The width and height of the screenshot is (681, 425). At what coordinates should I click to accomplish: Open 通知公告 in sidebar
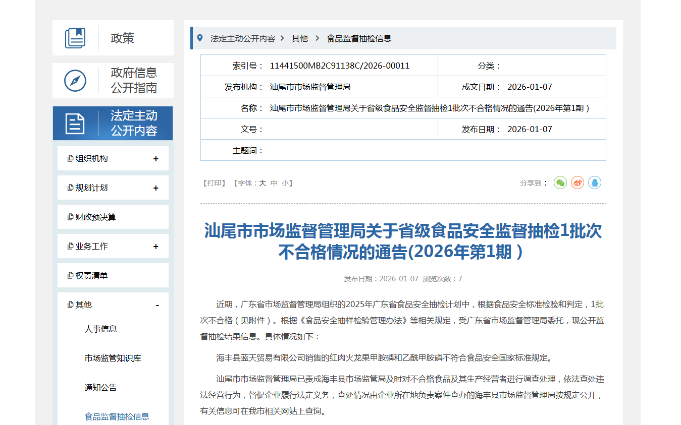(100, 387)
